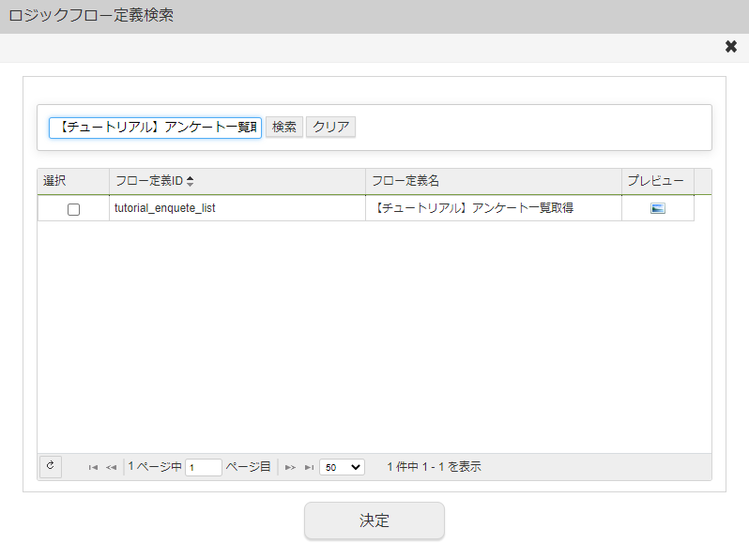
Task: Go to last page icon
Action: pos(309,467)
